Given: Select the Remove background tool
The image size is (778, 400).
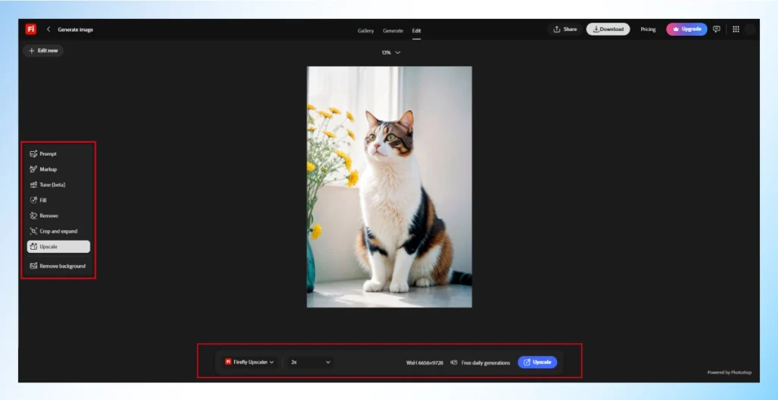Looking at the screenshot, I should (x=59, y=266).
